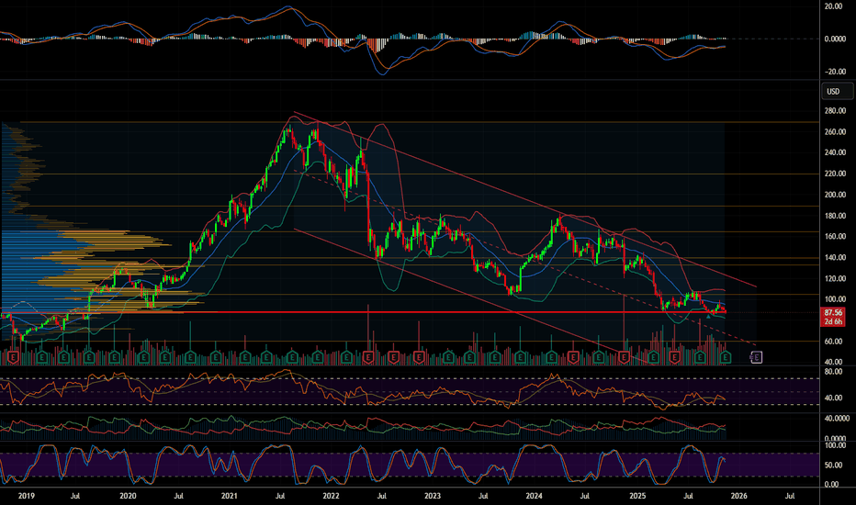Screen dimensions: 856x505
Task: Click the -20.00 label on the MACD scale
Action: [834, 73]
